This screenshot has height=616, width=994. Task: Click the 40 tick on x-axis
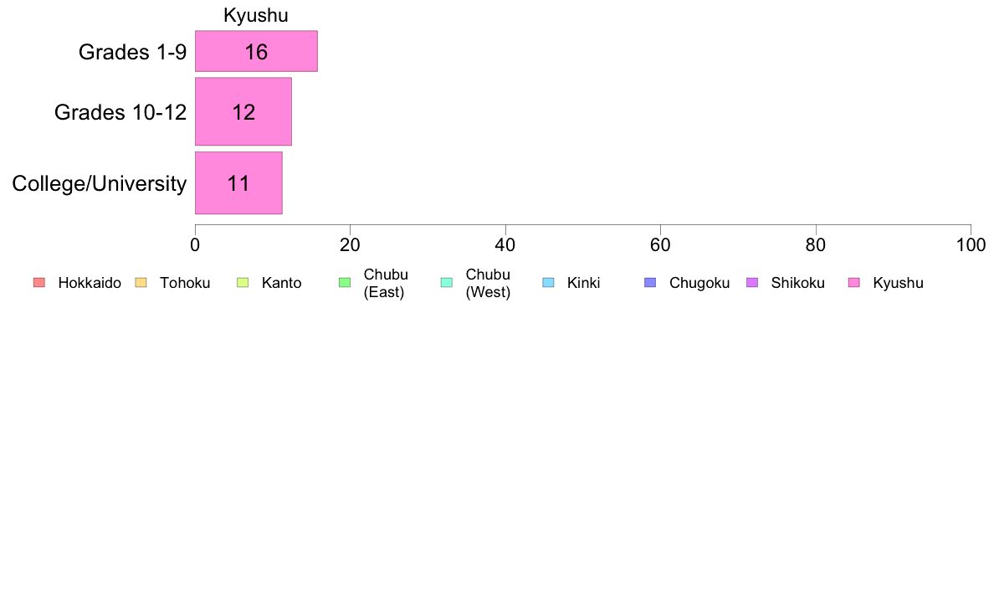point(505,245)
